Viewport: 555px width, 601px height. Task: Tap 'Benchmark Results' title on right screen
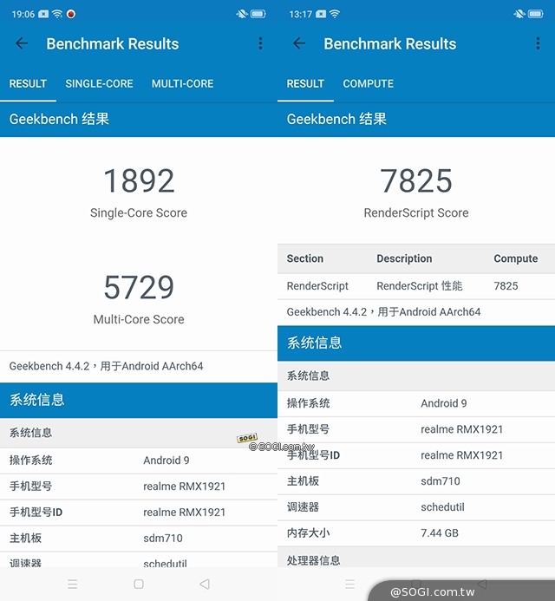pyautogui.click(x=390, y=43)
